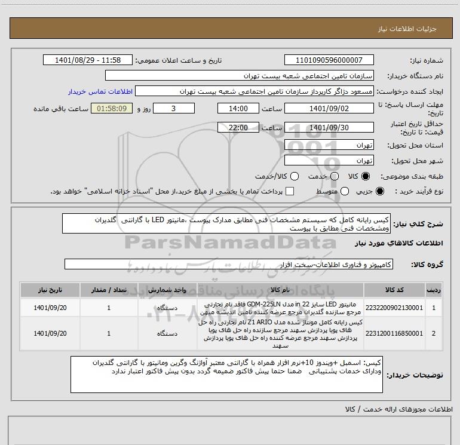Click the نوع فرآیند خرید label

419,191
